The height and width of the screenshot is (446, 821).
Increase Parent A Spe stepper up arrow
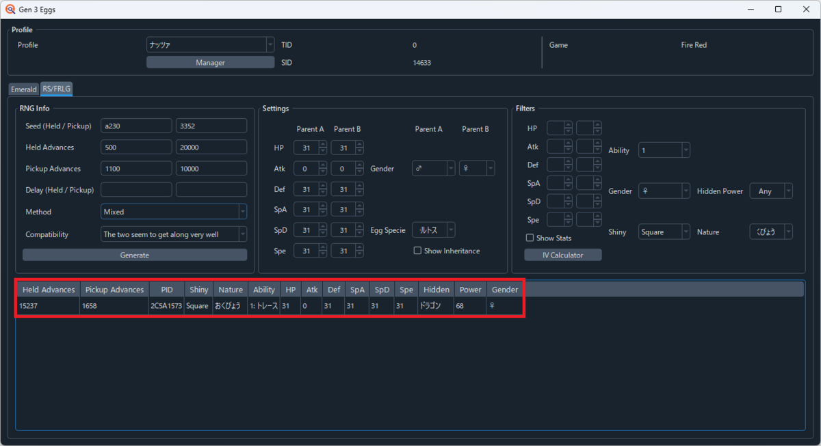coord(323,248)
